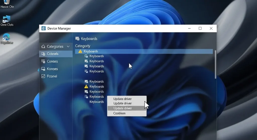Click the yellow warning icon on the lower Keyboards device

[x=86, y=87]
